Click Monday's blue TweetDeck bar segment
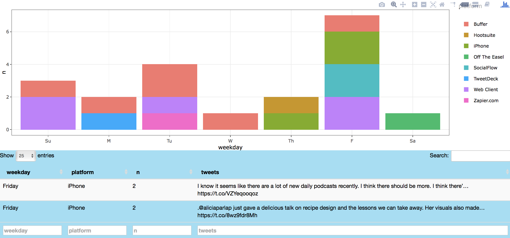This screenshot has width=510, height=238. point(109,122)
